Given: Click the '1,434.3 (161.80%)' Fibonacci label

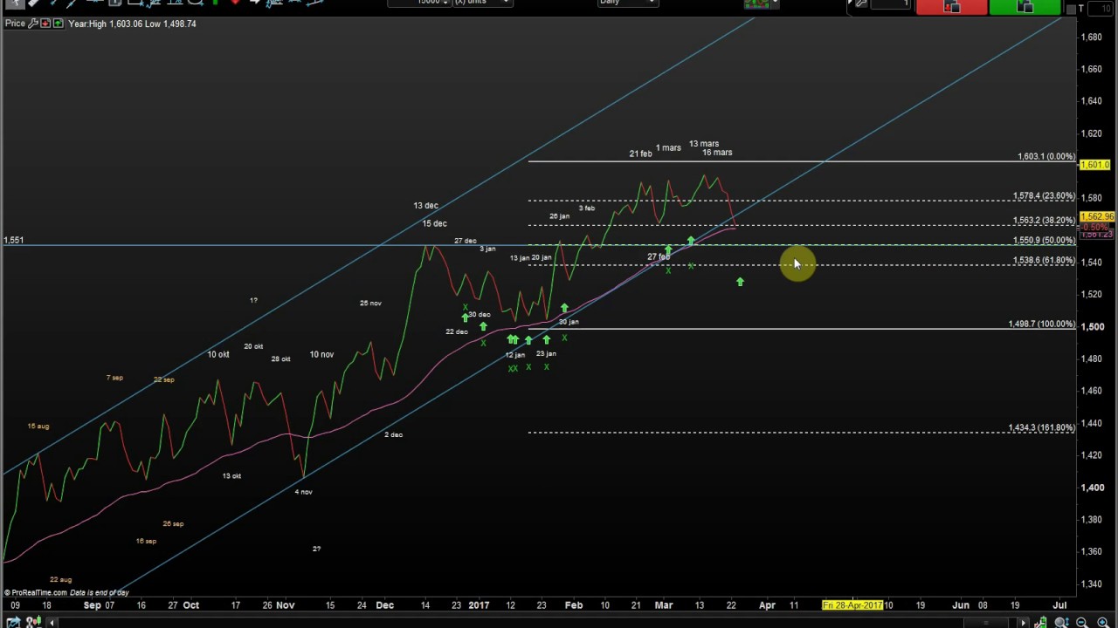Looking at the screenshot, I should coord(1042,427).
